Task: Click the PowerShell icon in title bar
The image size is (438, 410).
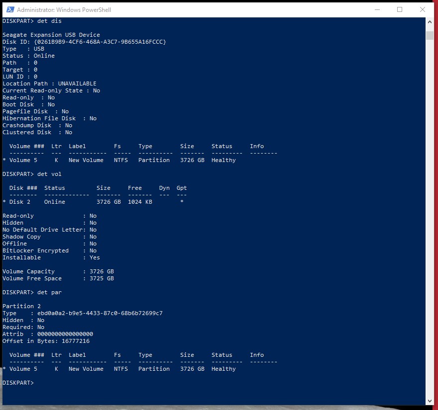Action: [9, 9]
